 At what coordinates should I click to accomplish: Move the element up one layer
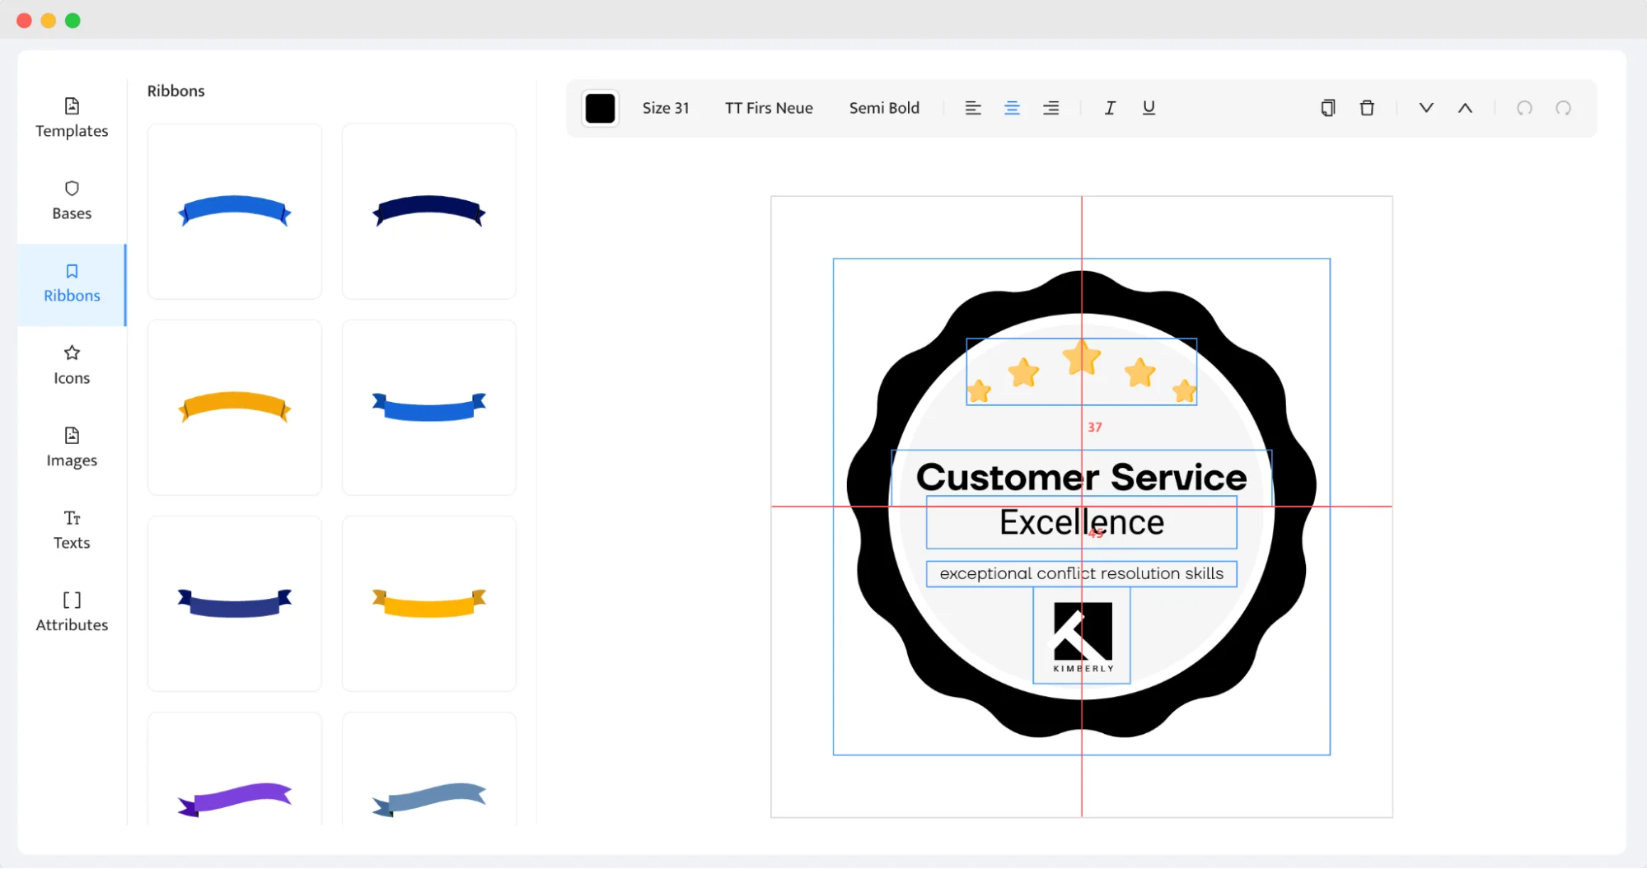coord(1465,108)
